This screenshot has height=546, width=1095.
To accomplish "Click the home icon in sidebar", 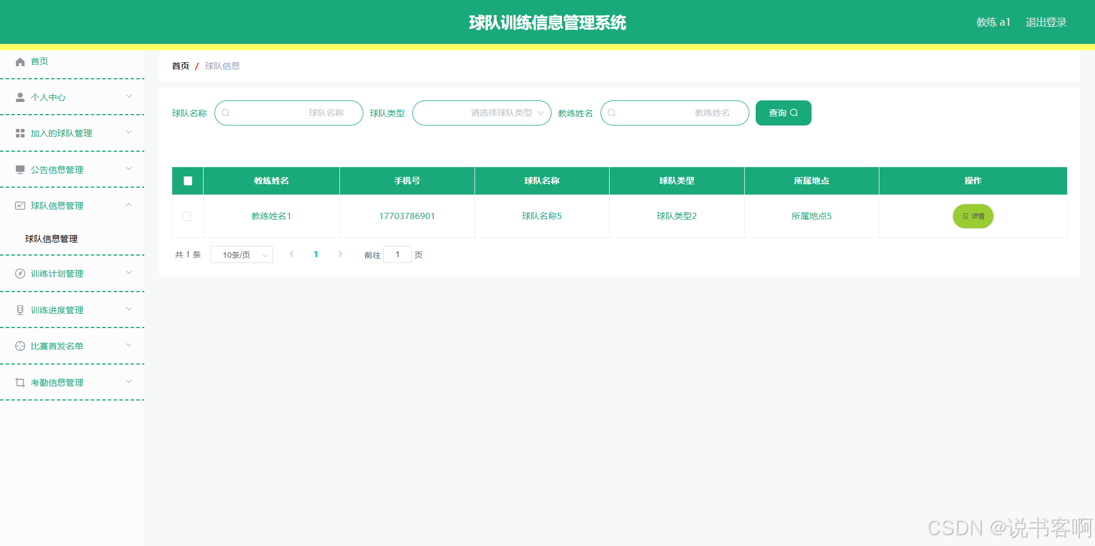I will click(20, 62).
